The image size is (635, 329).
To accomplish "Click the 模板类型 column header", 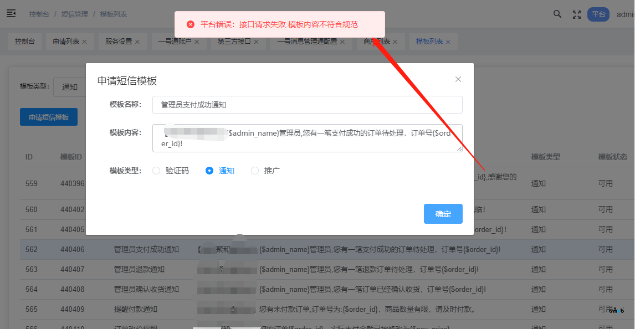I will coord(545,157).
